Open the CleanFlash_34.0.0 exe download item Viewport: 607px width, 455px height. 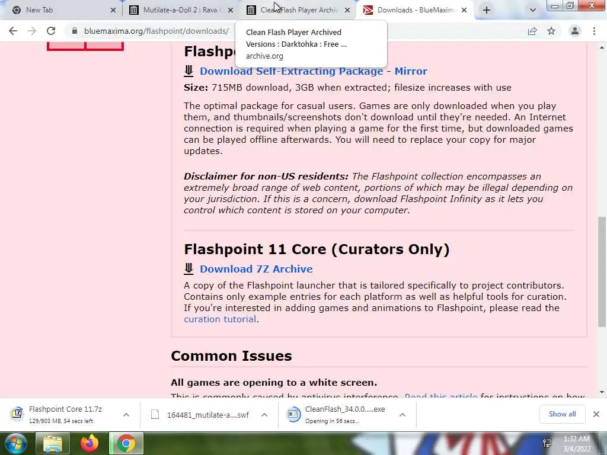click(344, 414)
